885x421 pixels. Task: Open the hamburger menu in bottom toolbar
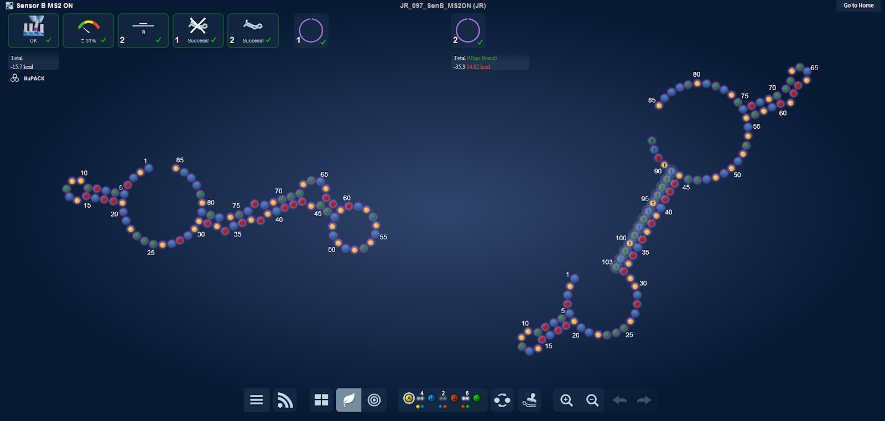click(x=256, y=400)
